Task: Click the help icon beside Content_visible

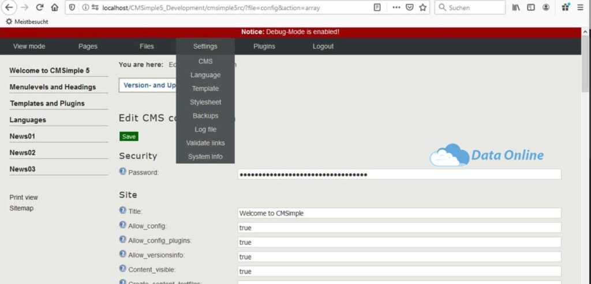Action: coord(122,268)
